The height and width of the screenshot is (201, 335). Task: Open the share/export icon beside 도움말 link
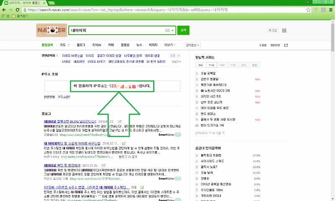tap(286, 45)
